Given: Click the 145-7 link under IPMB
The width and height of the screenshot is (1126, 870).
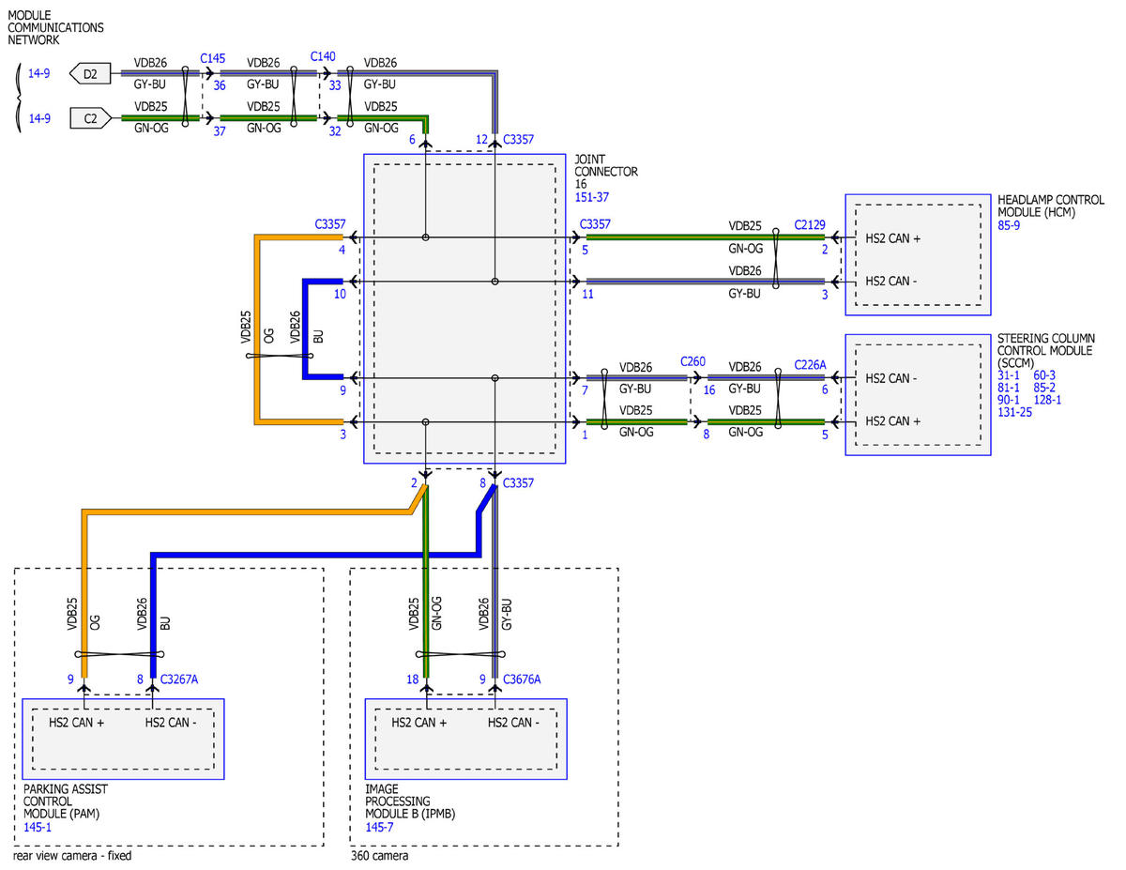Looking at the screenshot, I should click(x=380, y=828).
